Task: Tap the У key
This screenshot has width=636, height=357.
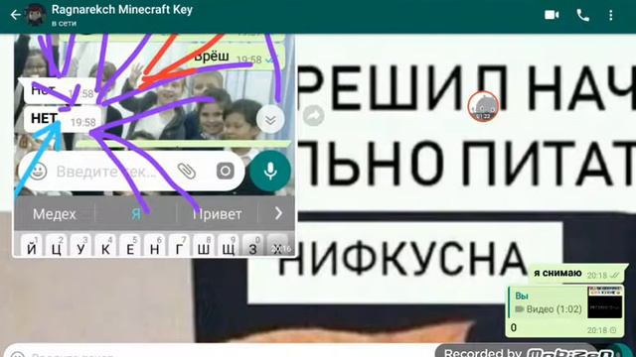Action: [x=81, y=246]
